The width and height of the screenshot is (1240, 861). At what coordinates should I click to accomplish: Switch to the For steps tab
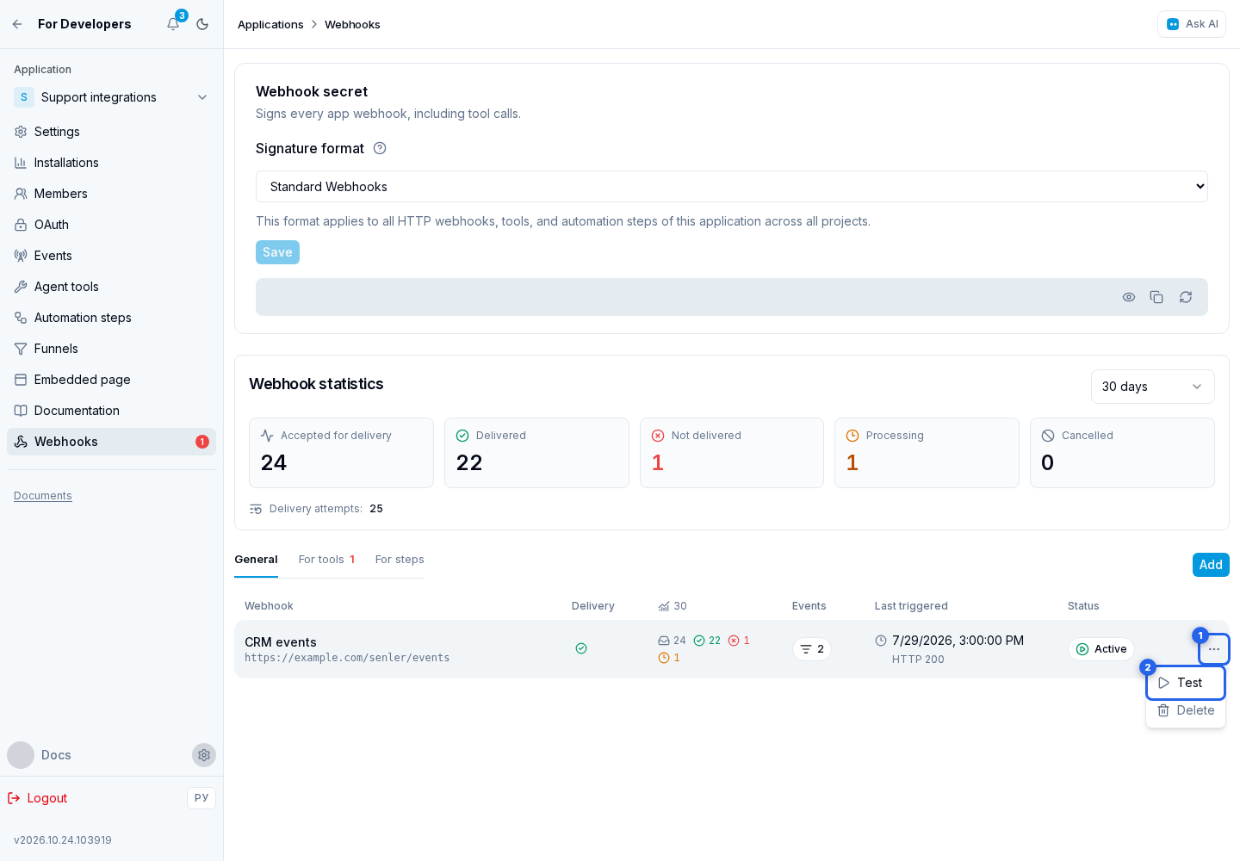400,560
